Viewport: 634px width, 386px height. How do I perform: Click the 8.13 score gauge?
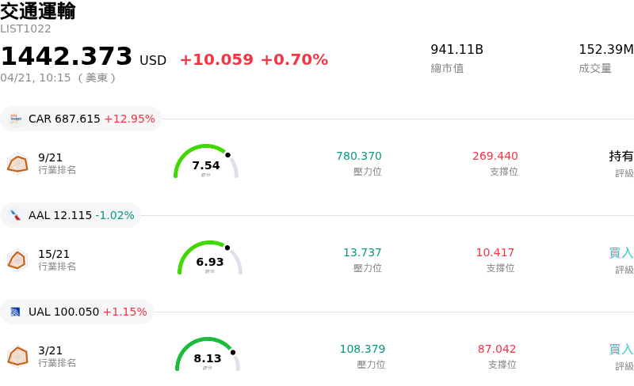point(208,355)
